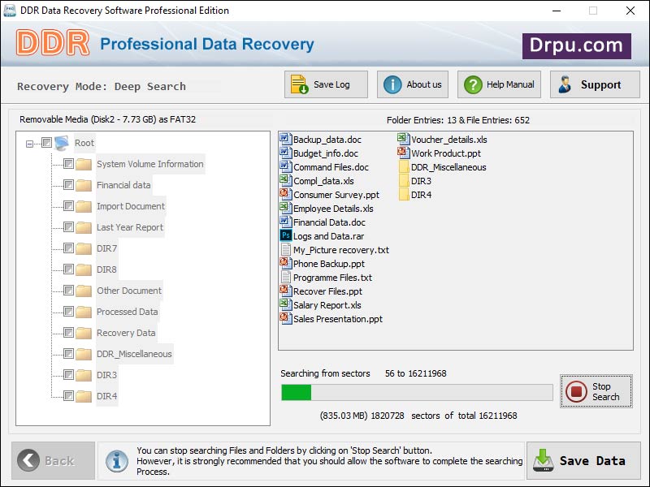The width and height of the screenshot is (650, 487).
Task: Click the Save Log button
Action: point(326,84)
